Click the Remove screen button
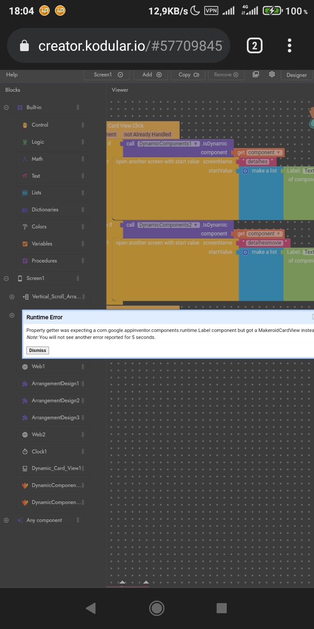Image resolution: width=314 pixels, height=629 pixels. 226,75
